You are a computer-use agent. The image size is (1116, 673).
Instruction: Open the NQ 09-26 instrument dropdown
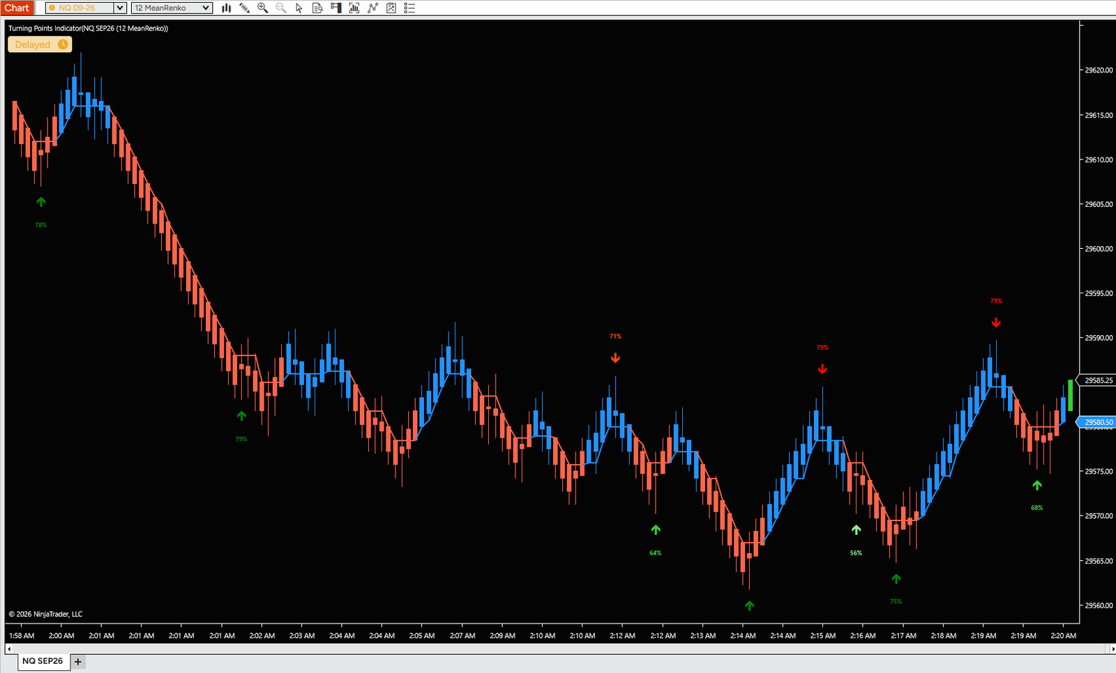[x=120, y=8]
